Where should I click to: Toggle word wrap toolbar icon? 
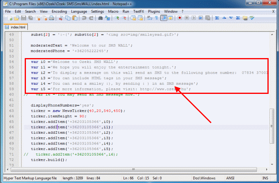pos(149,18)
